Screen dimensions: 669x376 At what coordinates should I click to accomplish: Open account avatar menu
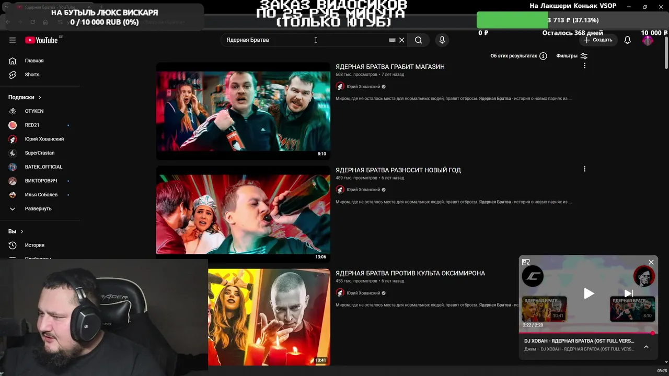coord(648,40)
